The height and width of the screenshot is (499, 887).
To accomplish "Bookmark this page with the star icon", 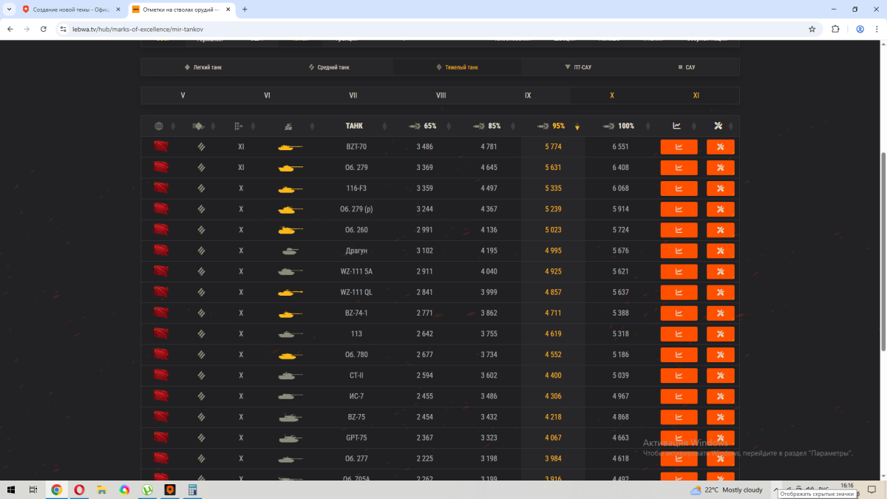I will tap(812, 29).
